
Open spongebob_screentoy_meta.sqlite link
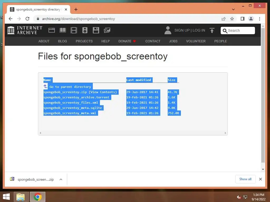(x=73, y=108)
